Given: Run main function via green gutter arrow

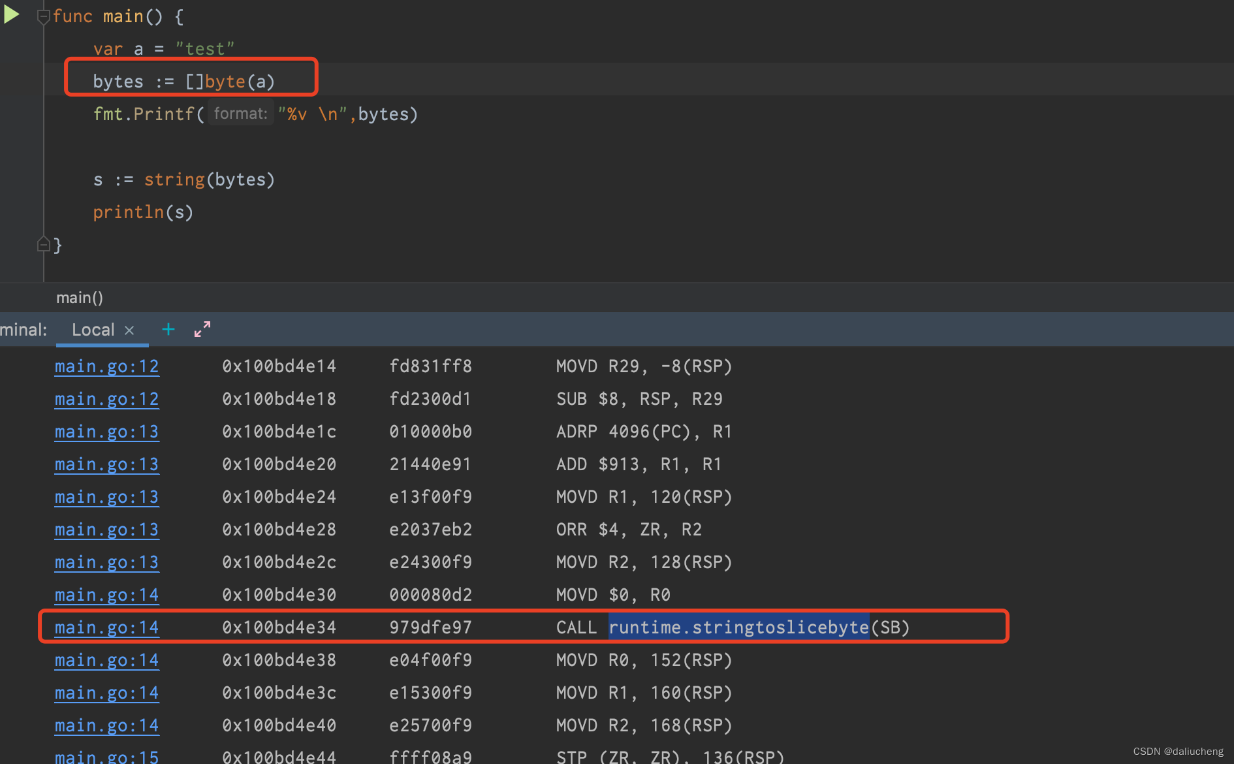Looking at the screenshot, I should [11, 14].
